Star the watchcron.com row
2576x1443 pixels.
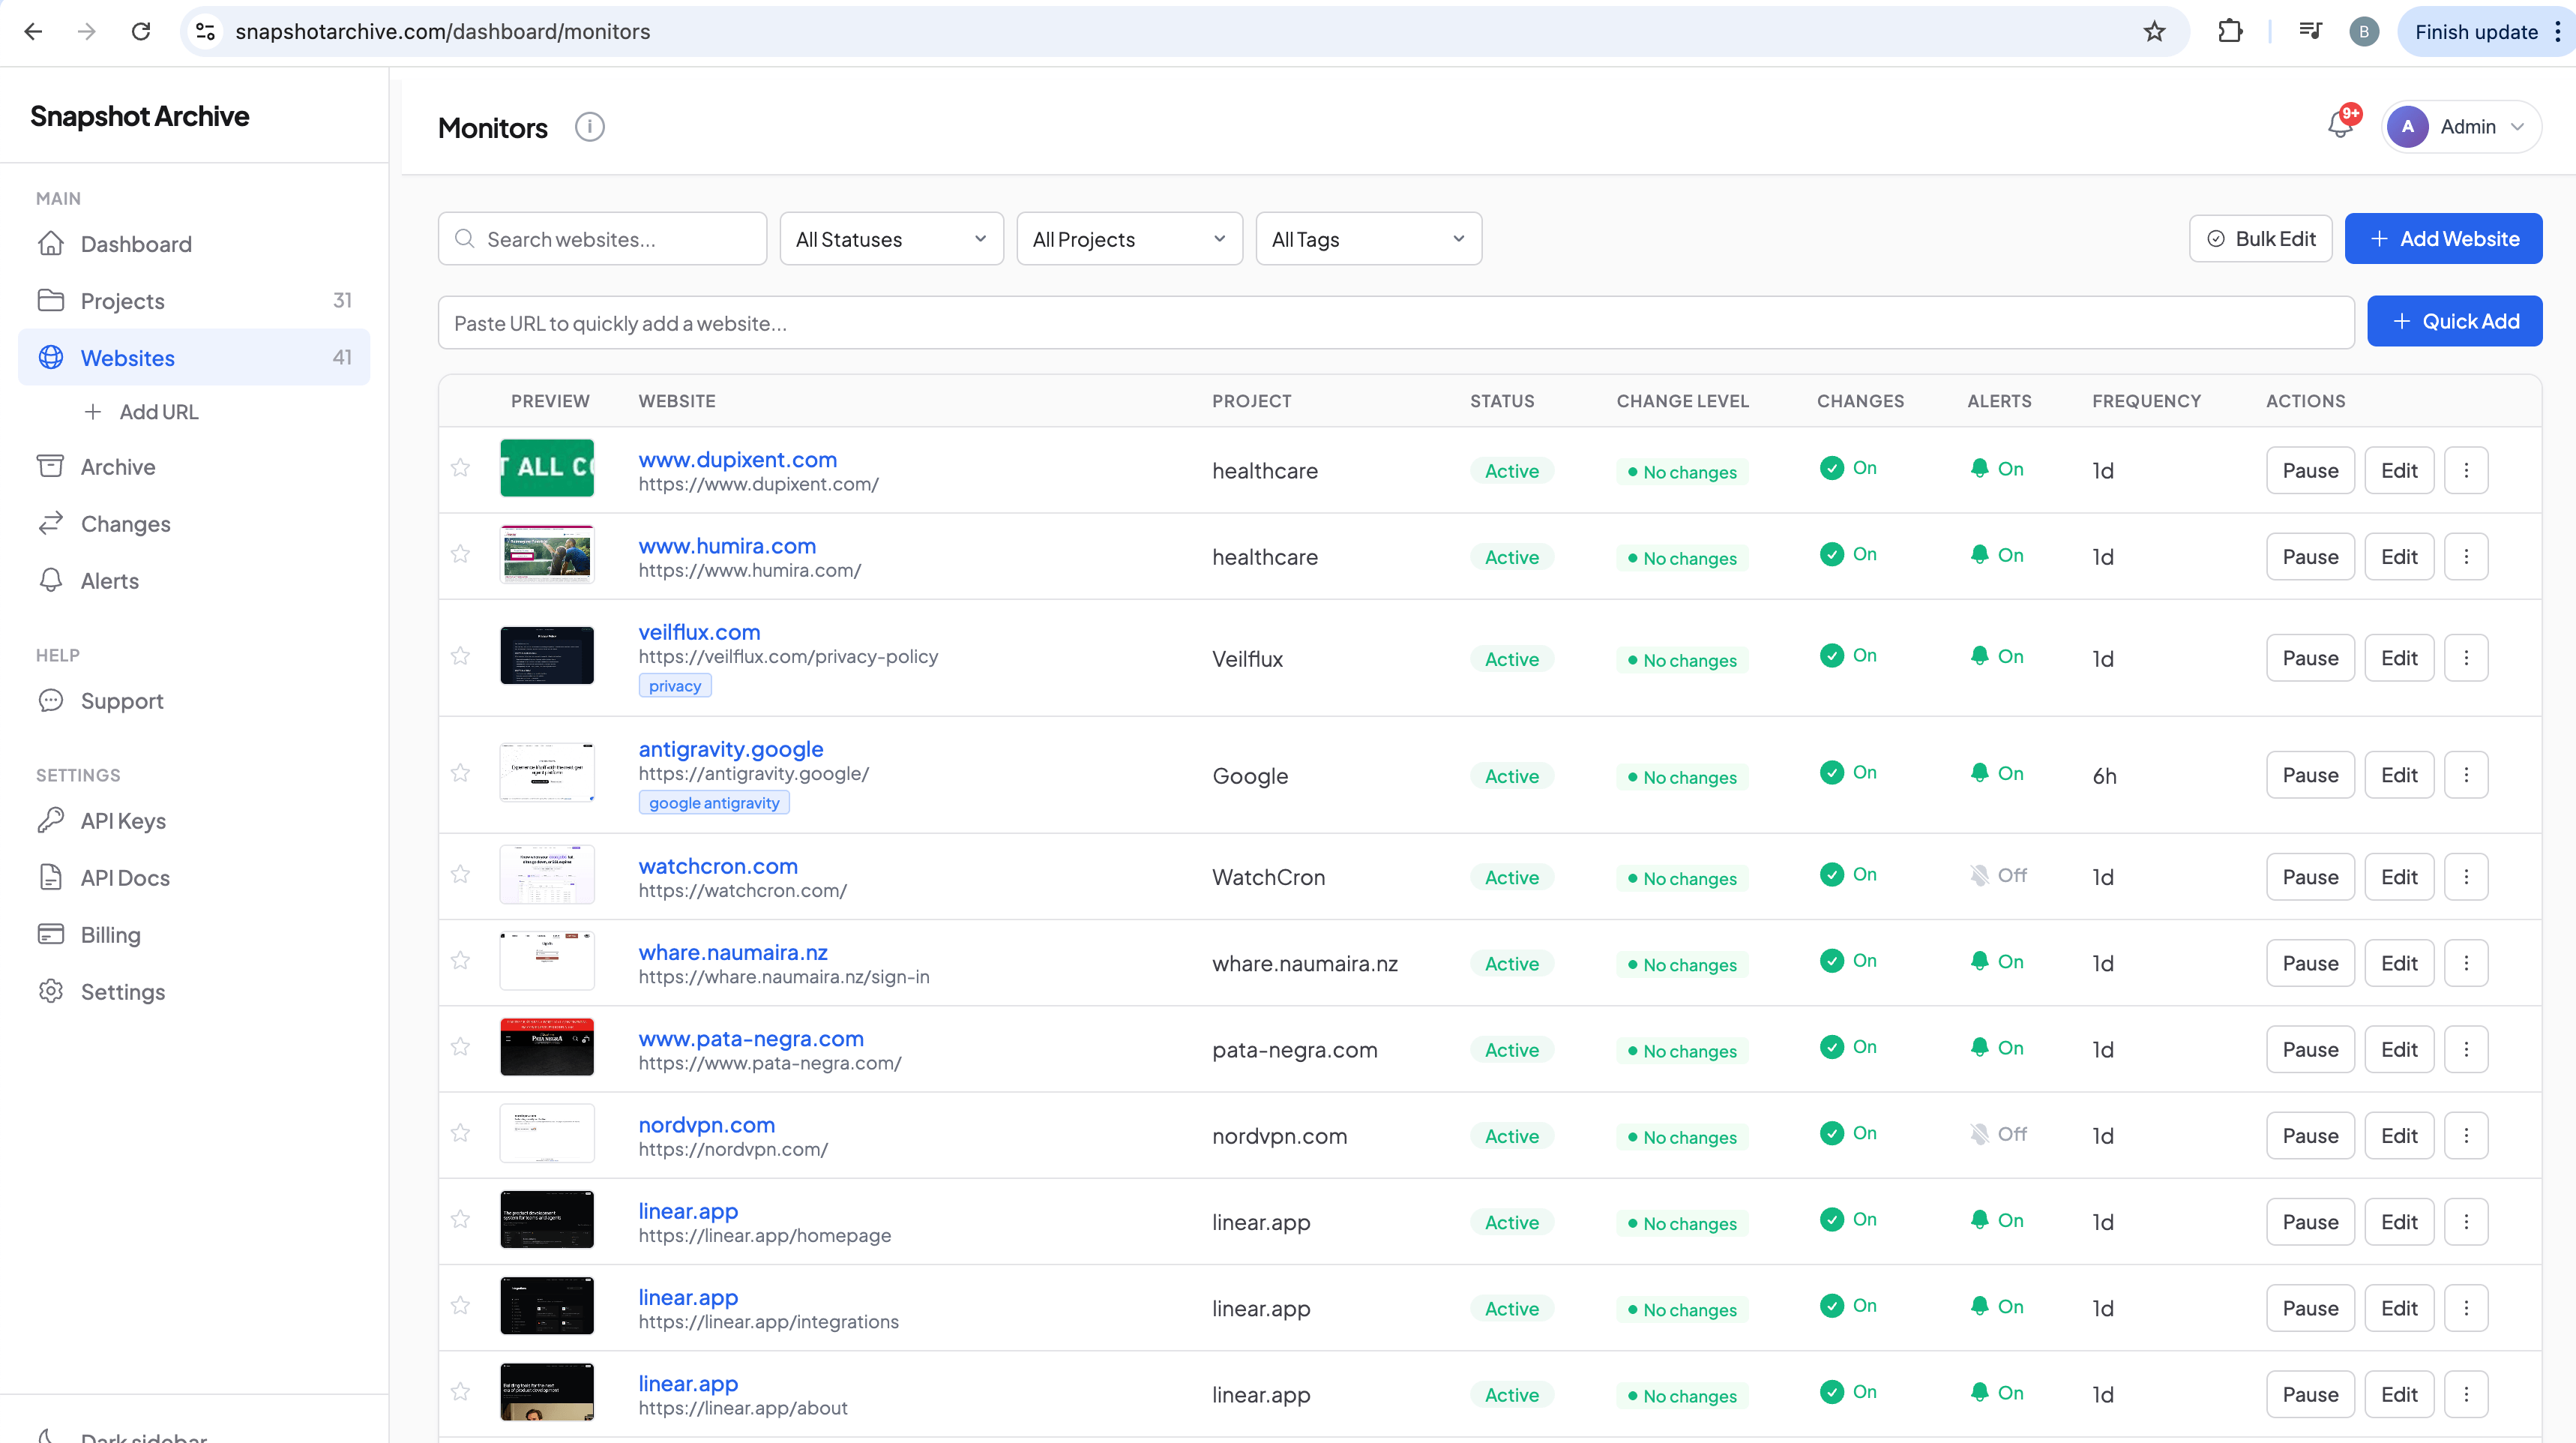(x=460, y=874)
